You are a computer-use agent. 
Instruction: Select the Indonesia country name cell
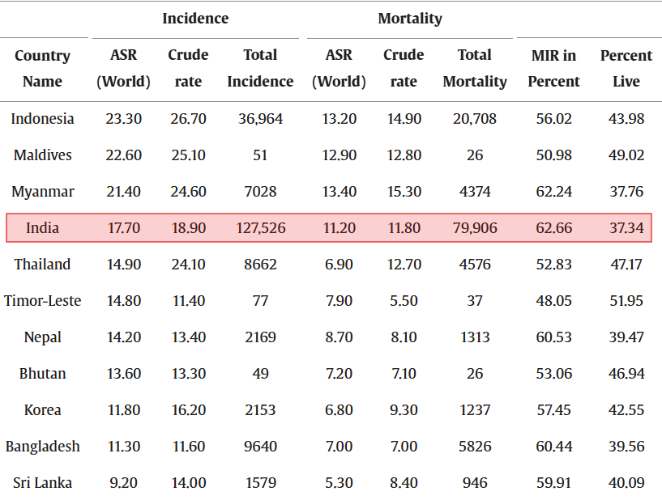[x=42, y=119]
